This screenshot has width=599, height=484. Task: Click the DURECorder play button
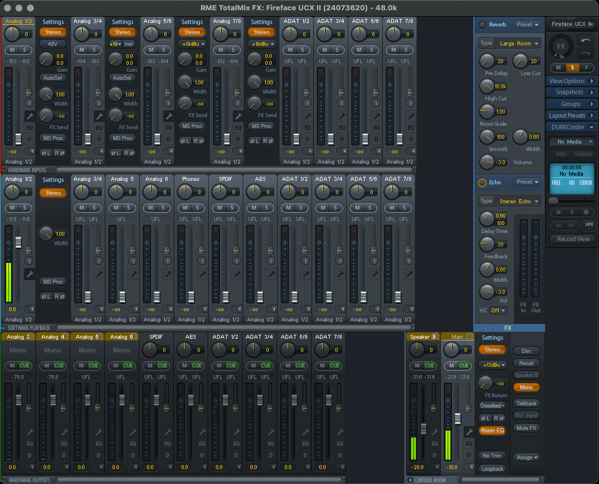click(x=572, y=212)
